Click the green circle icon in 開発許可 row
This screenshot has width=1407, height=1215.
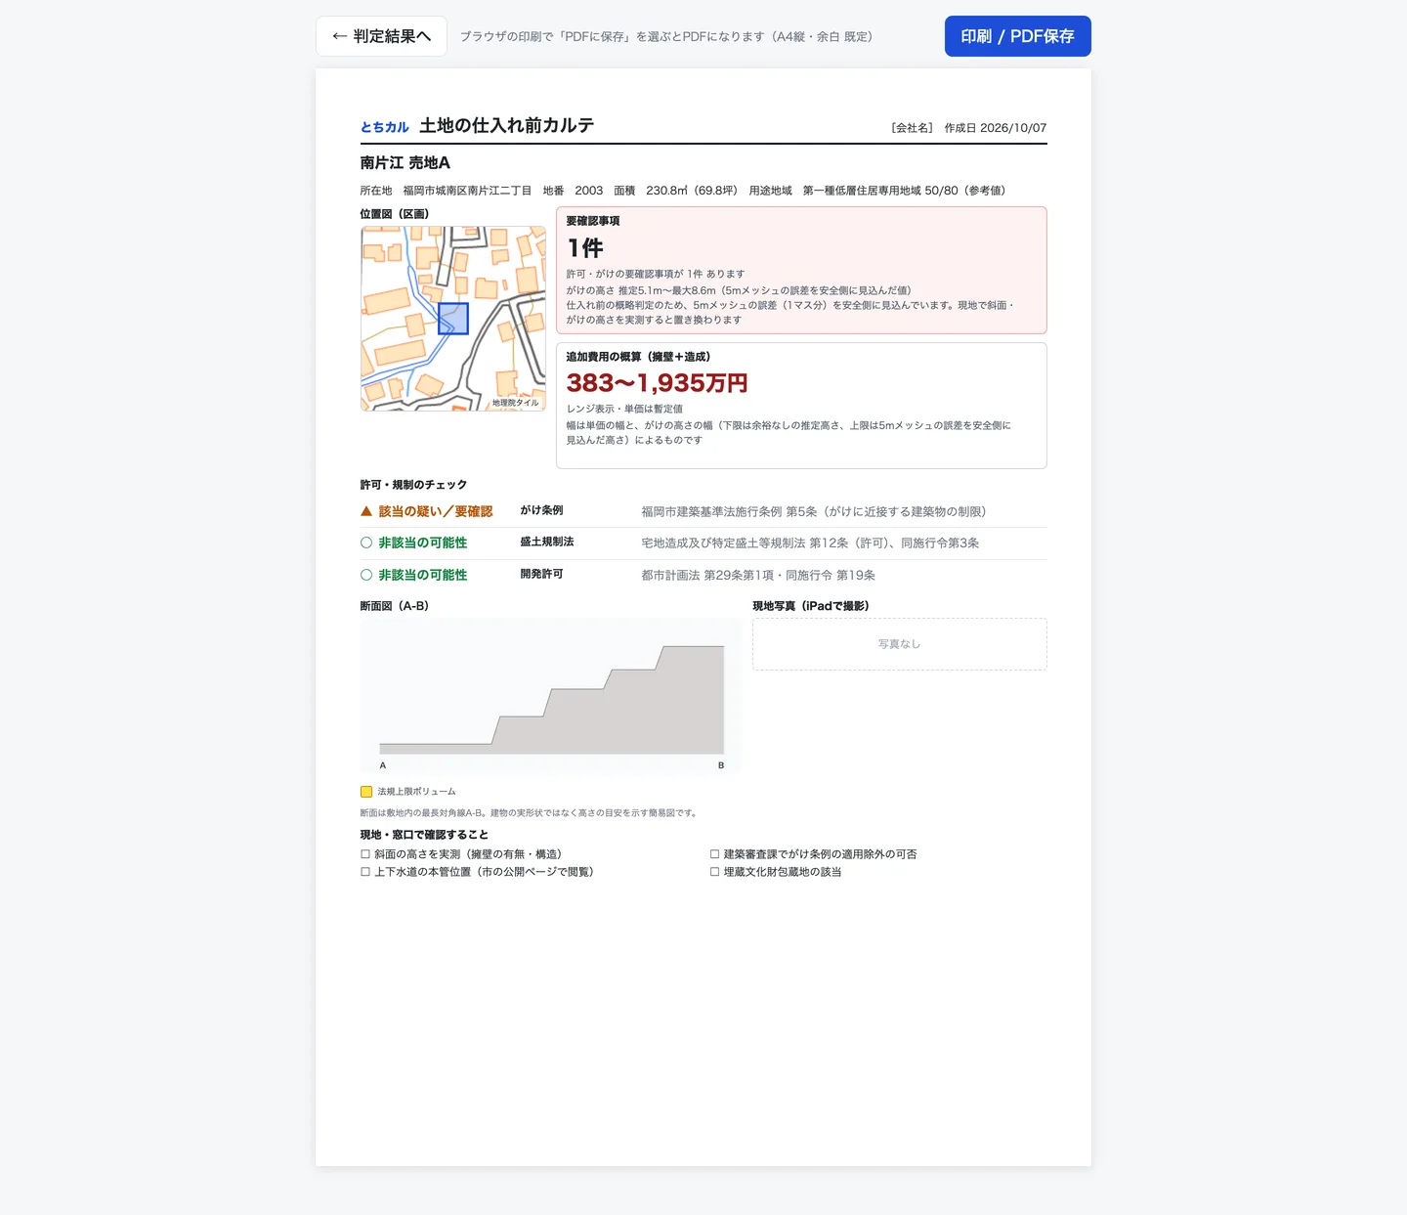tap(366, 575)
